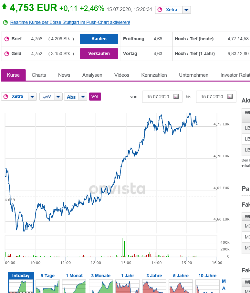Toggle the Vol. volume display button
The image size is (250, 293).
(95, 96)
